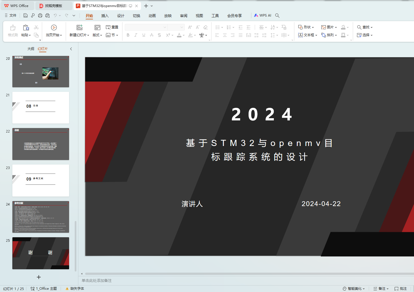Toggle Strikethrough (S) formatting
Viewport: 414px width, 292px height.
pos(160,35)
